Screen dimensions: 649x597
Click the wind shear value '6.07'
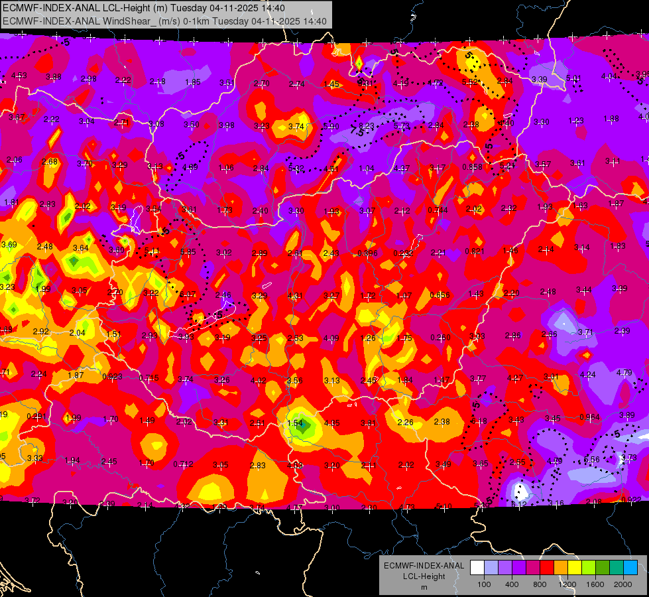point(188,295)
